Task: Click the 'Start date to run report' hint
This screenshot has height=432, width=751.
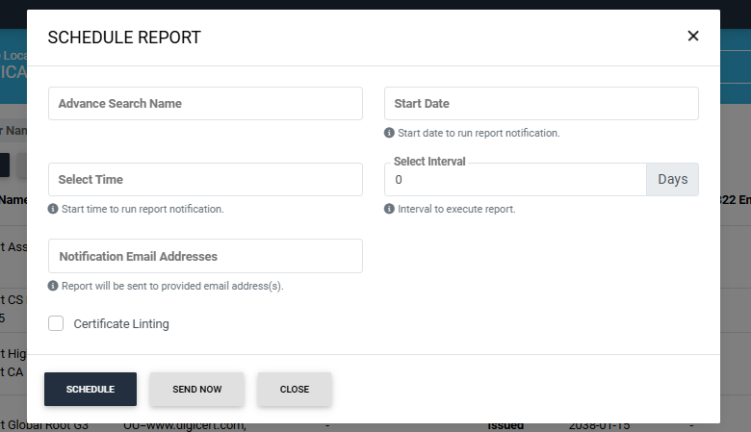Action: 479,133
